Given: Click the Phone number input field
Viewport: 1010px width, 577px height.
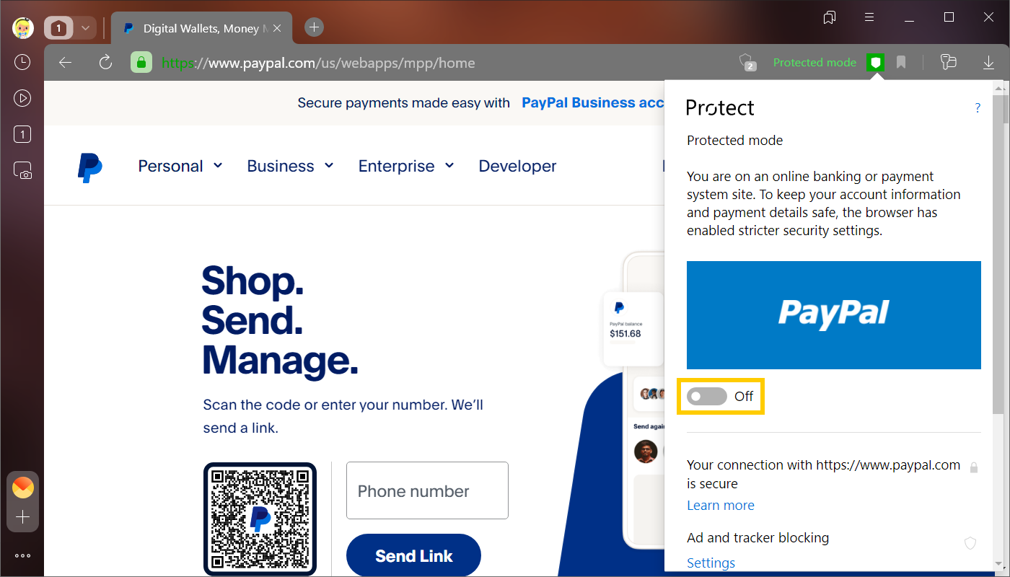Looking at the screenshot, I should point(427,490).
